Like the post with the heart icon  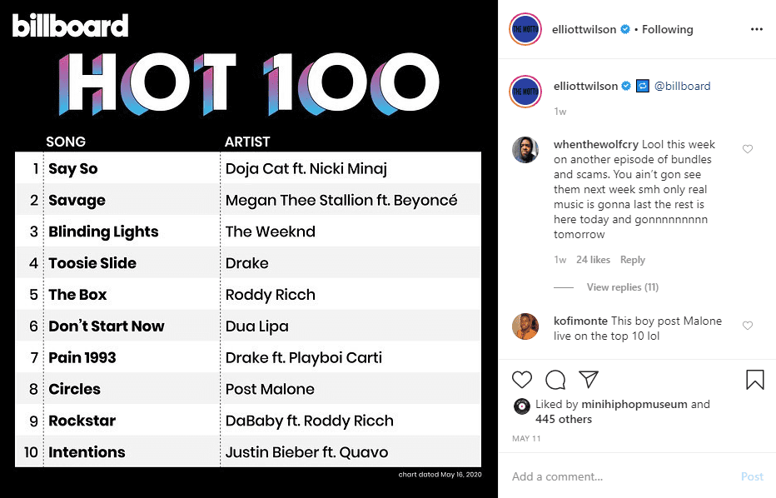tap(521, 380)
